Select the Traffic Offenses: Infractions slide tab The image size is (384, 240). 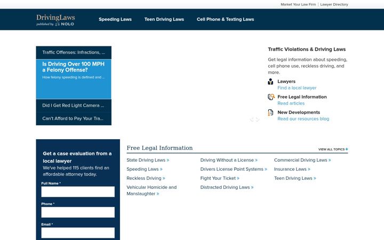[74, 52]
